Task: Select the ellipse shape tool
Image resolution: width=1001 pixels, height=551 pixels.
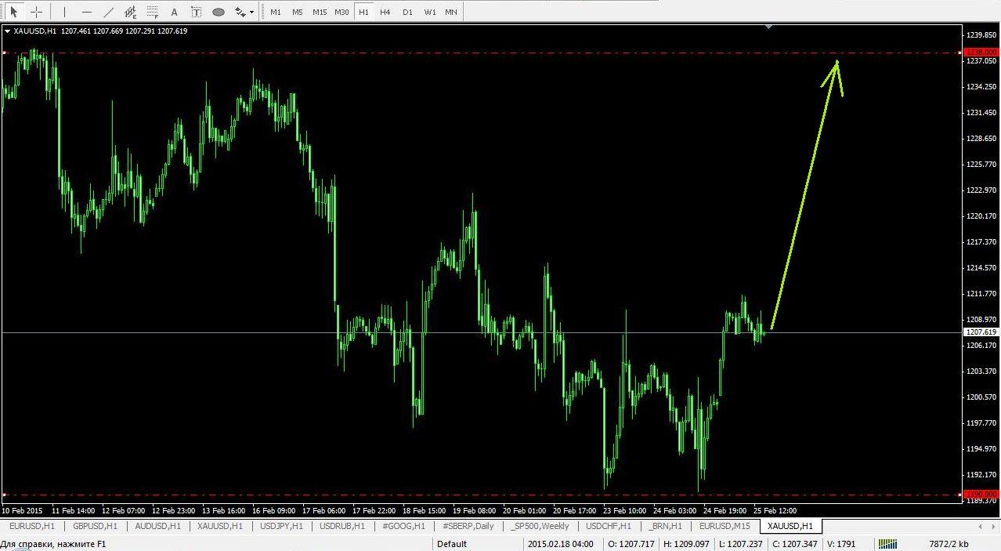Action: pos(219,12)
